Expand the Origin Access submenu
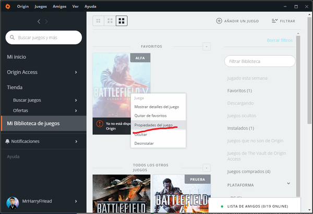This screenshot has height=214, width=313. pyautogui.click(x=76, y=72)
